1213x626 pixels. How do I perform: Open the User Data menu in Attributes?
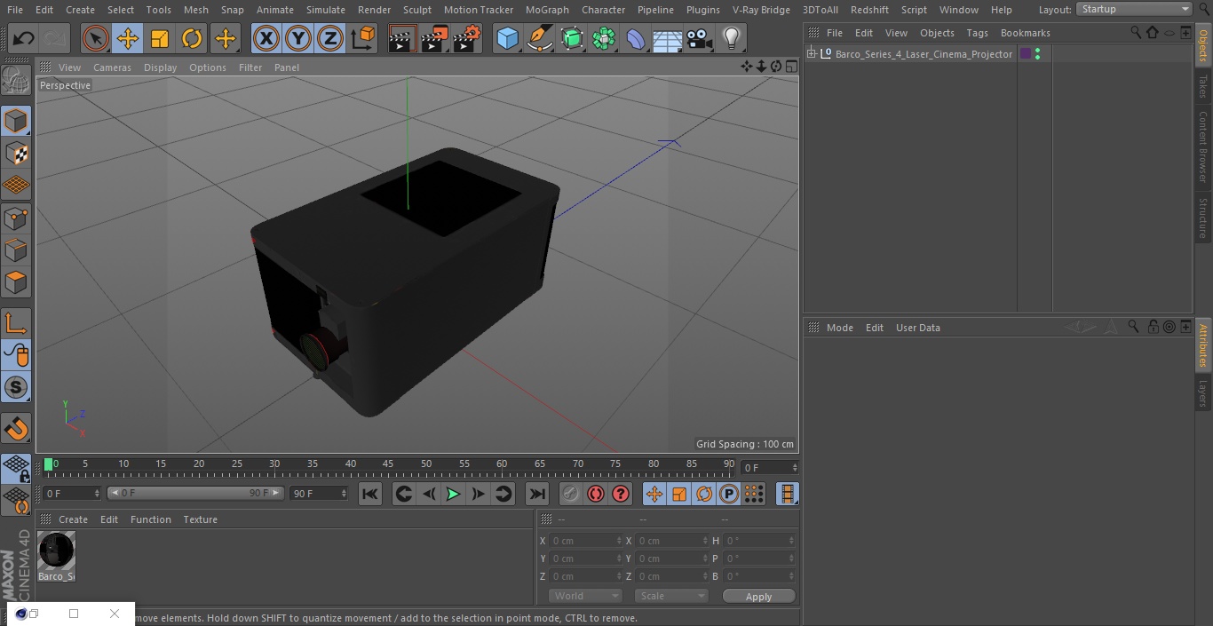coord(917,328)
